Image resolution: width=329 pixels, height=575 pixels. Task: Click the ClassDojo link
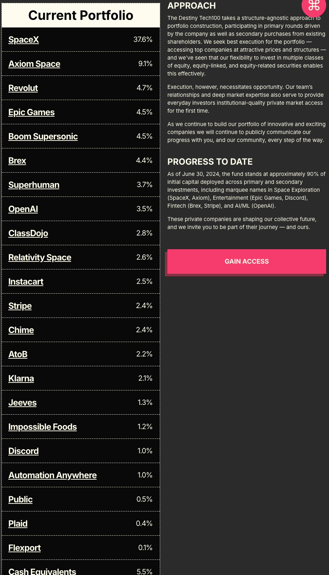[28, 233]
